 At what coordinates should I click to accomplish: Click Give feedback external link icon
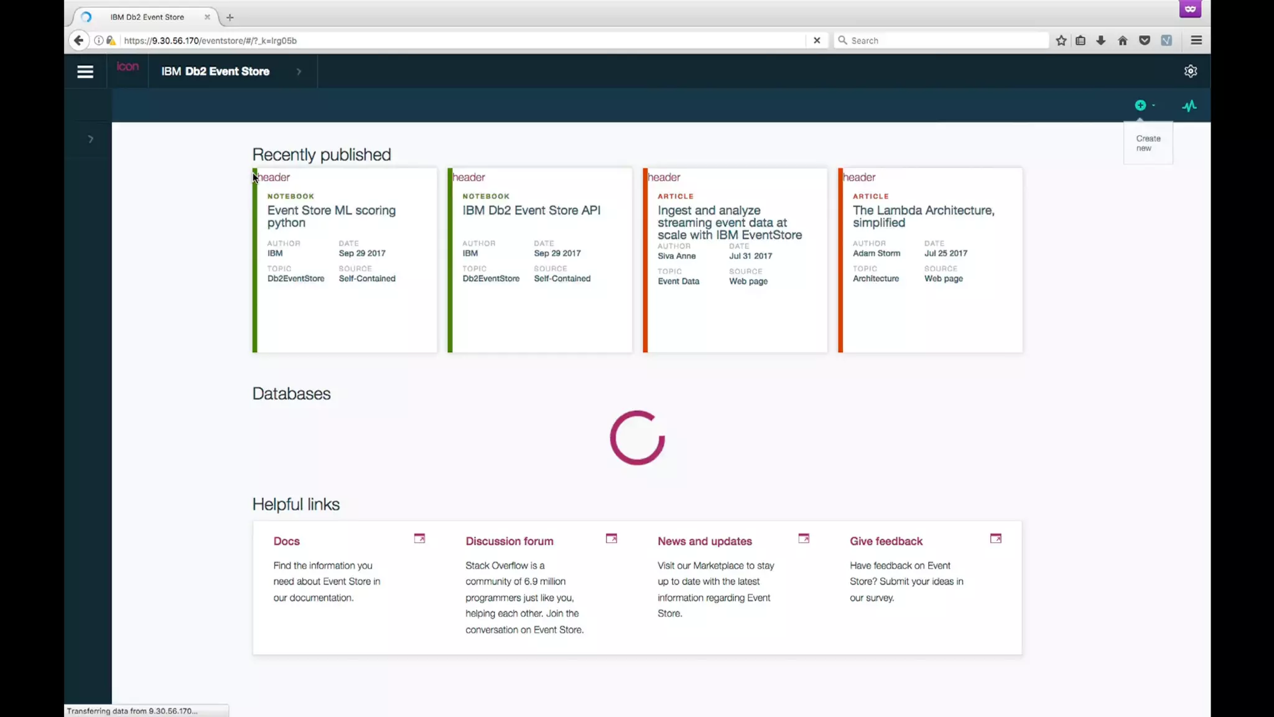pyautogui.click(x=995, y=538)
